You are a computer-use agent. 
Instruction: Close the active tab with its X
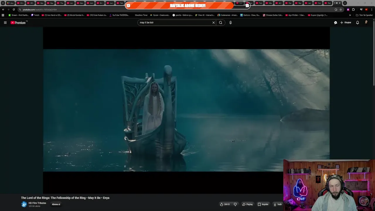(340, 3)
